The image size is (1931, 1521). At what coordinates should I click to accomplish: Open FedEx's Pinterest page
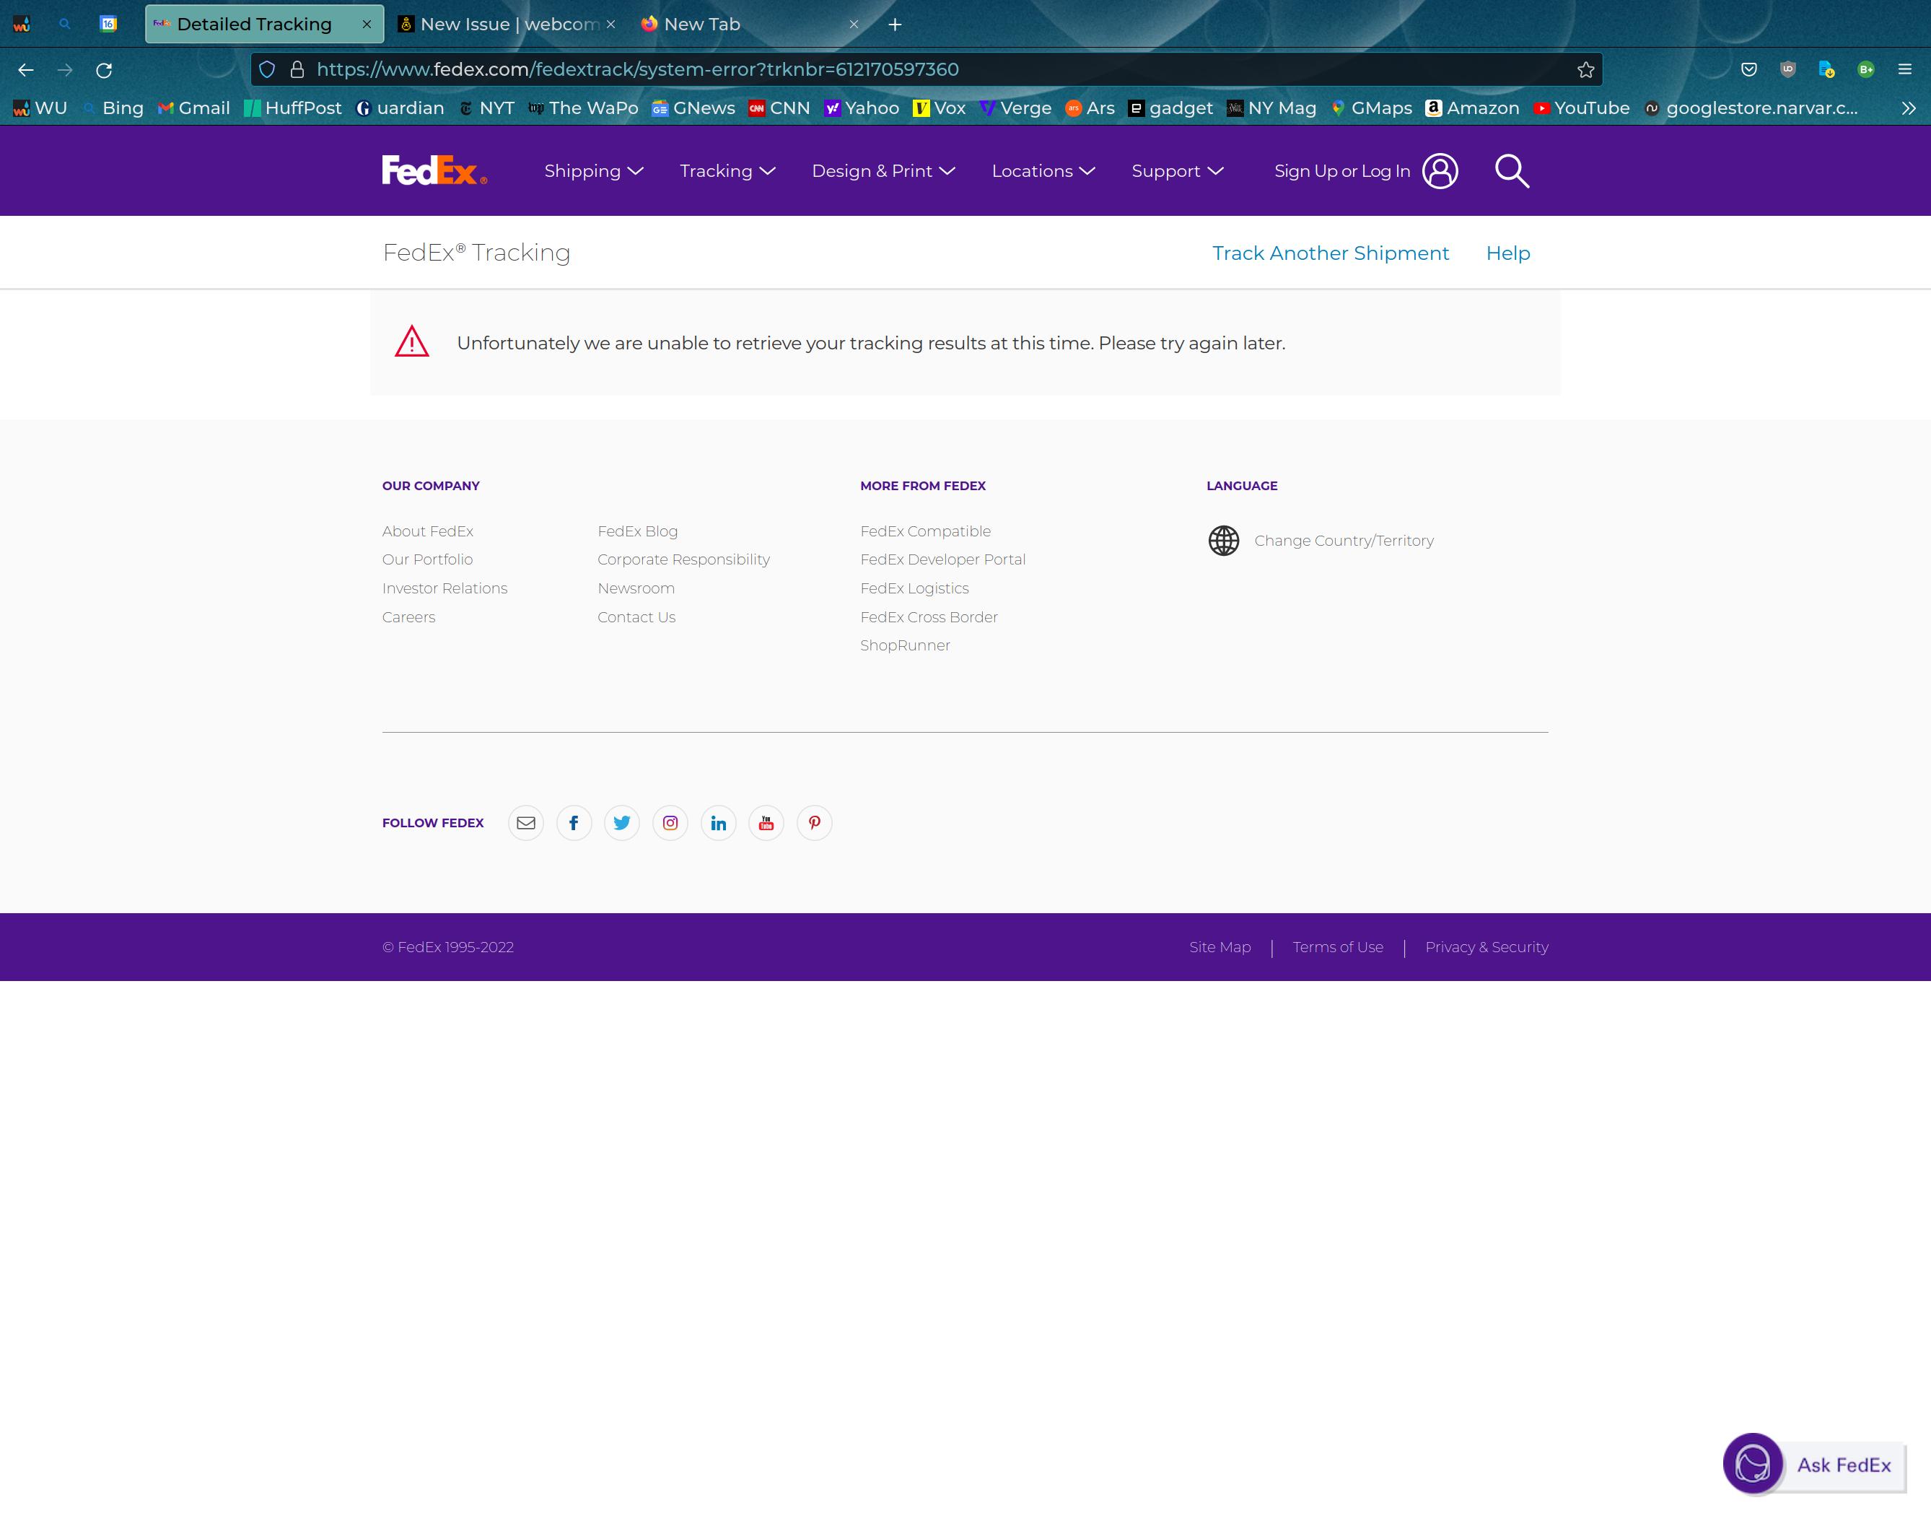814,823
